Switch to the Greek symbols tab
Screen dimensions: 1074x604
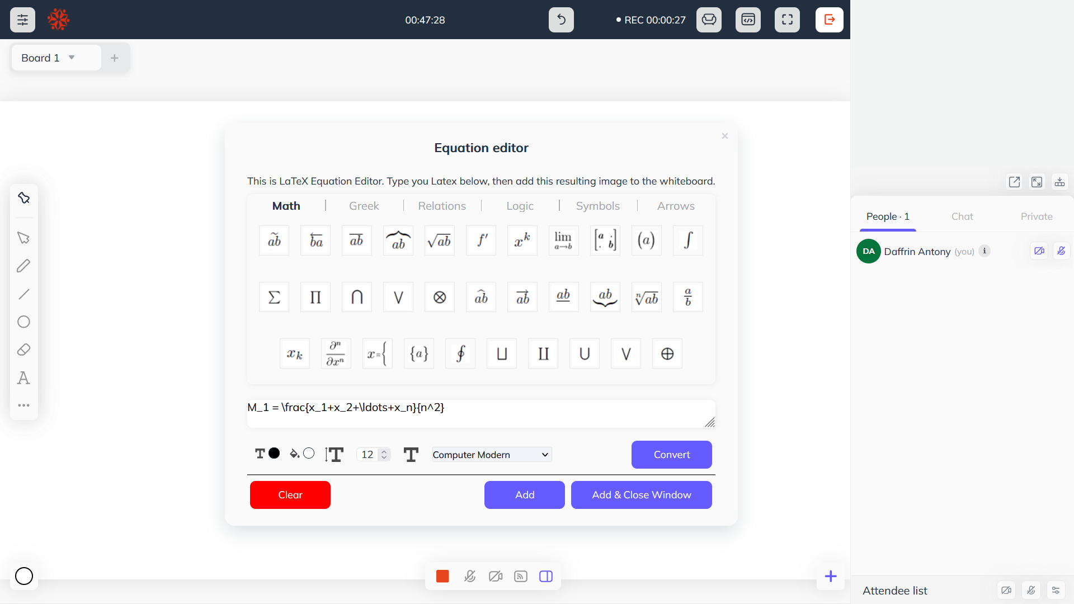364,206
